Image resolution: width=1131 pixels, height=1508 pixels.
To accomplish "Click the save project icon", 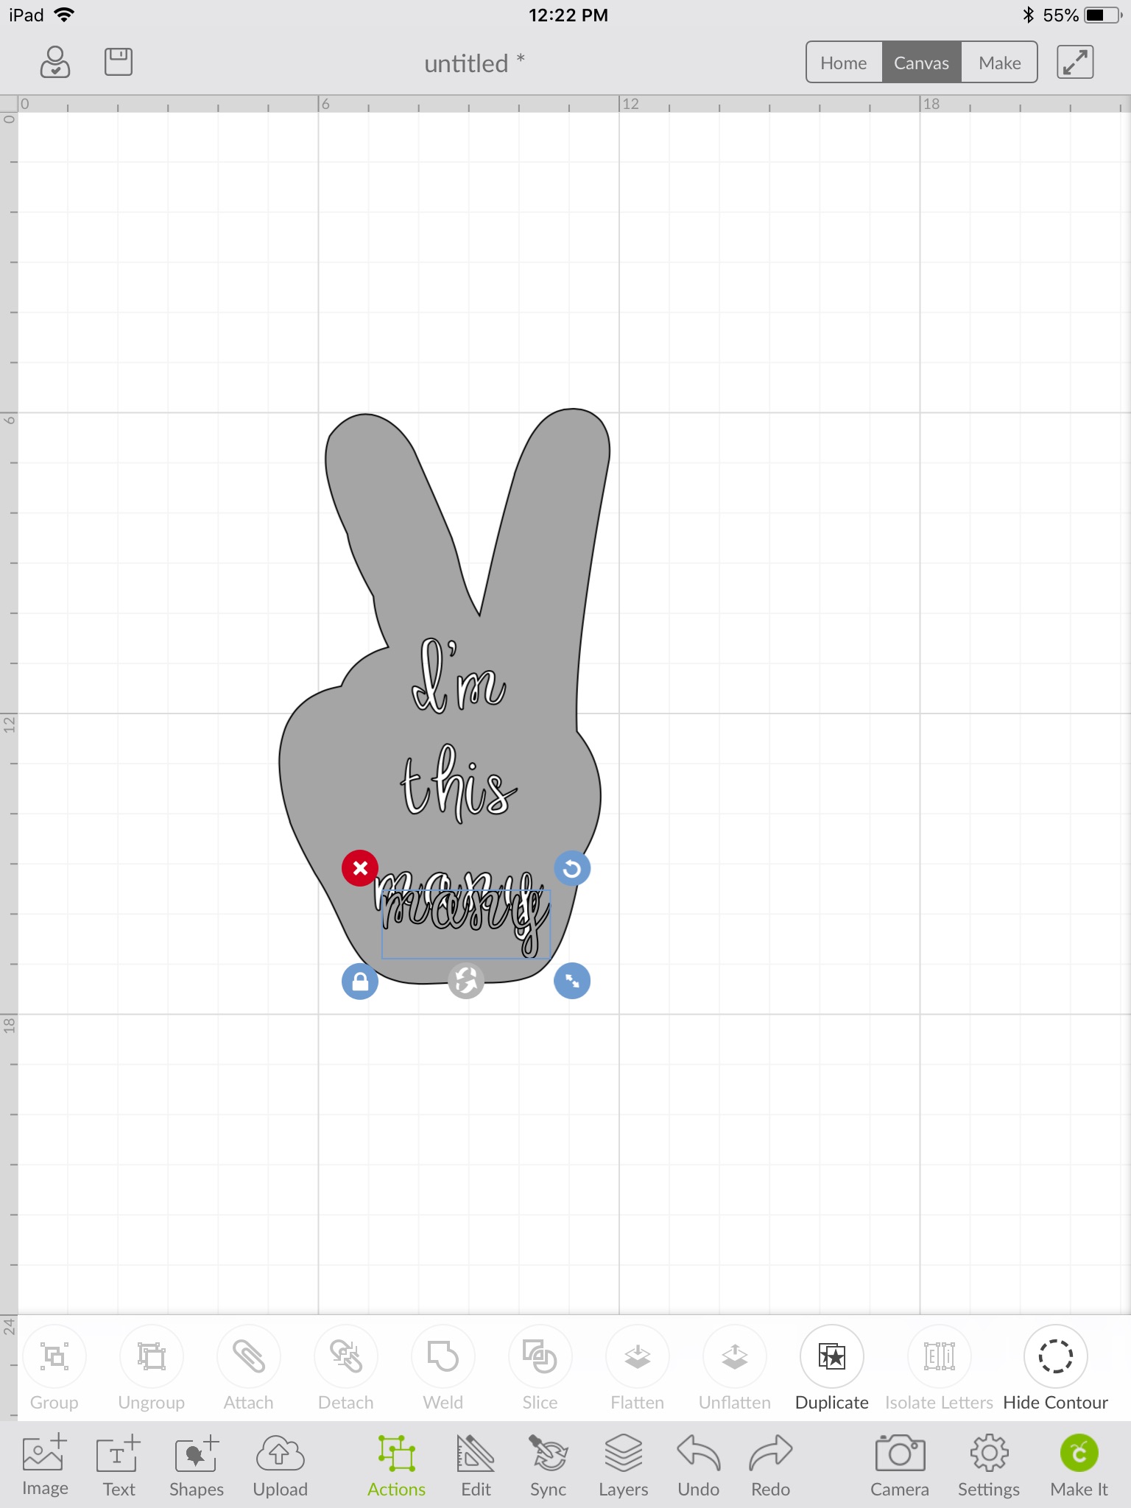I will (118, 62).
